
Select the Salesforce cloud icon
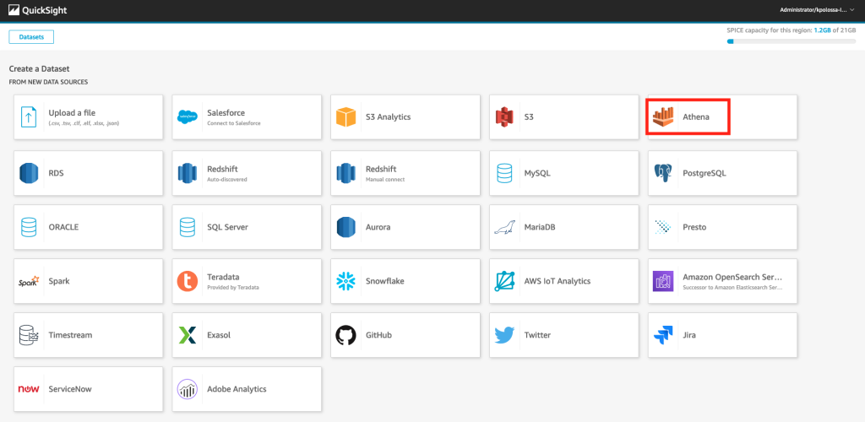pos(188,116)
